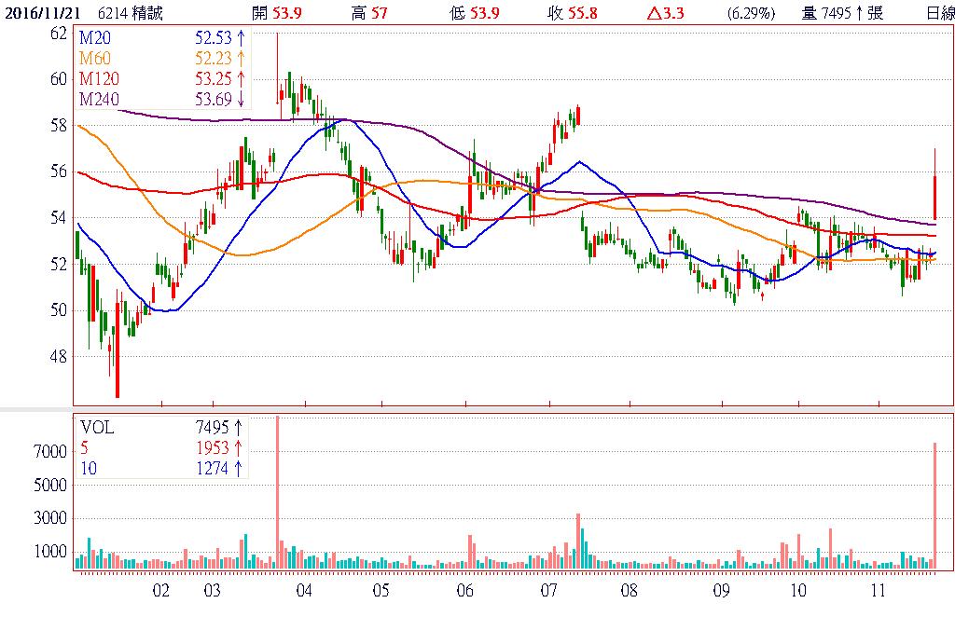
Task: Click the tallest volume bar in late March
Action: click(x=277, y=492)
